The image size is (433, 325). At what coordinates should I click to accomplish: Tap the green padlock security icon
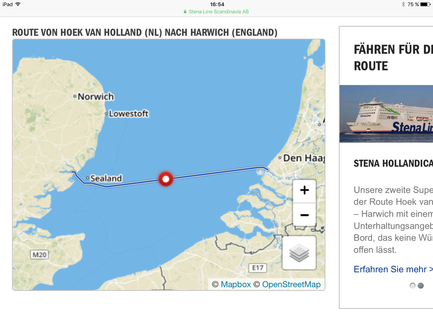click(185, 12)
